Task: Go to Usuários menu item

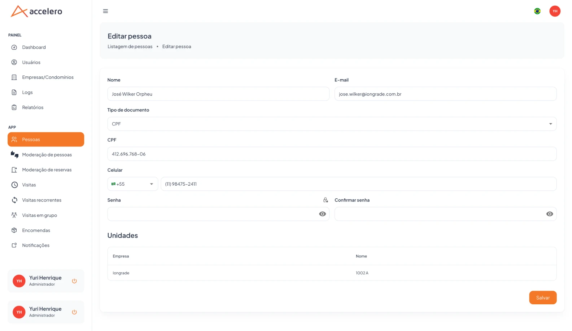Action: click(x=46, y=62)
